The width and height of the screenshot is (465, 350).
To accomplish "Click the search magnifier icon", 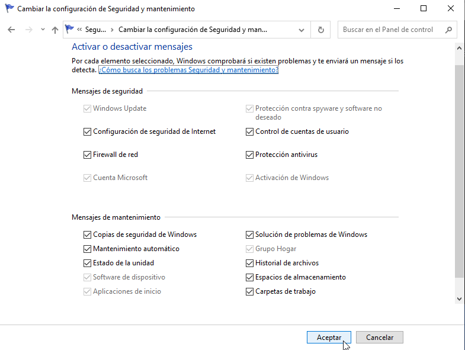I will click(448, 30).
